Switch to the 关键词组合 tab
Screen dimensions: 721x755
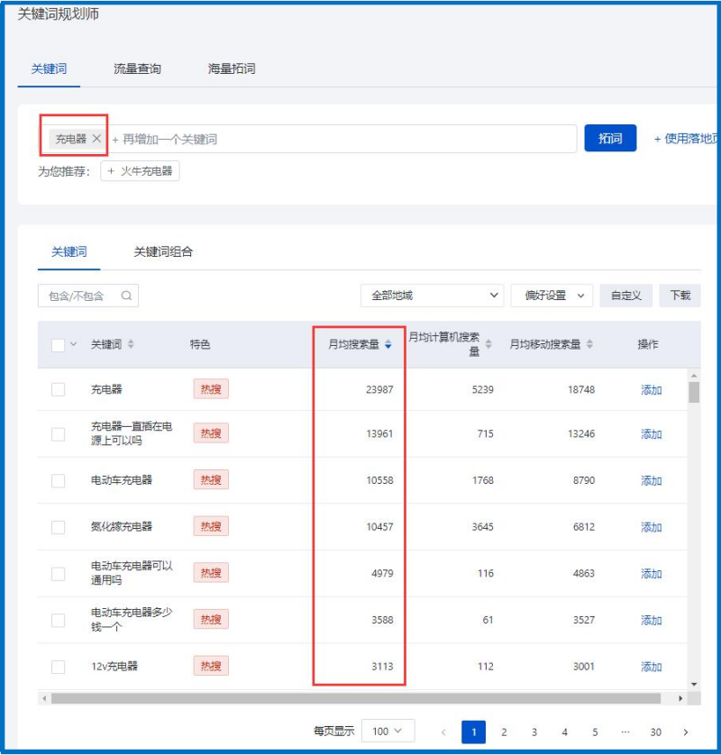(x=163, y=252)
